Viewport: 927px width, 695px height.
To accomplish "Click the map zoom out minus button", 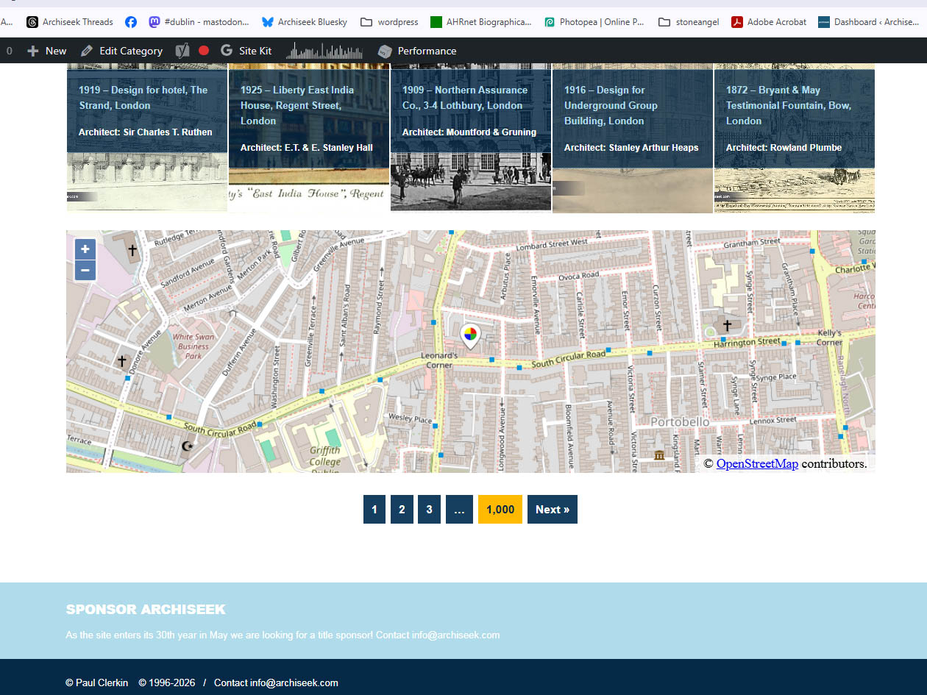I will coord(85,271).
